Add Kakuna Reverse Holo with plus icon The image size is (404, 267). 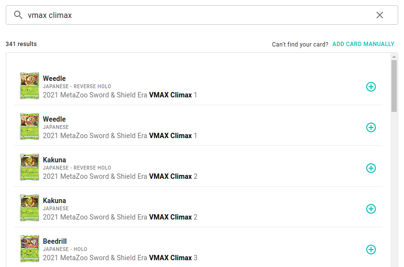(371, 168)
